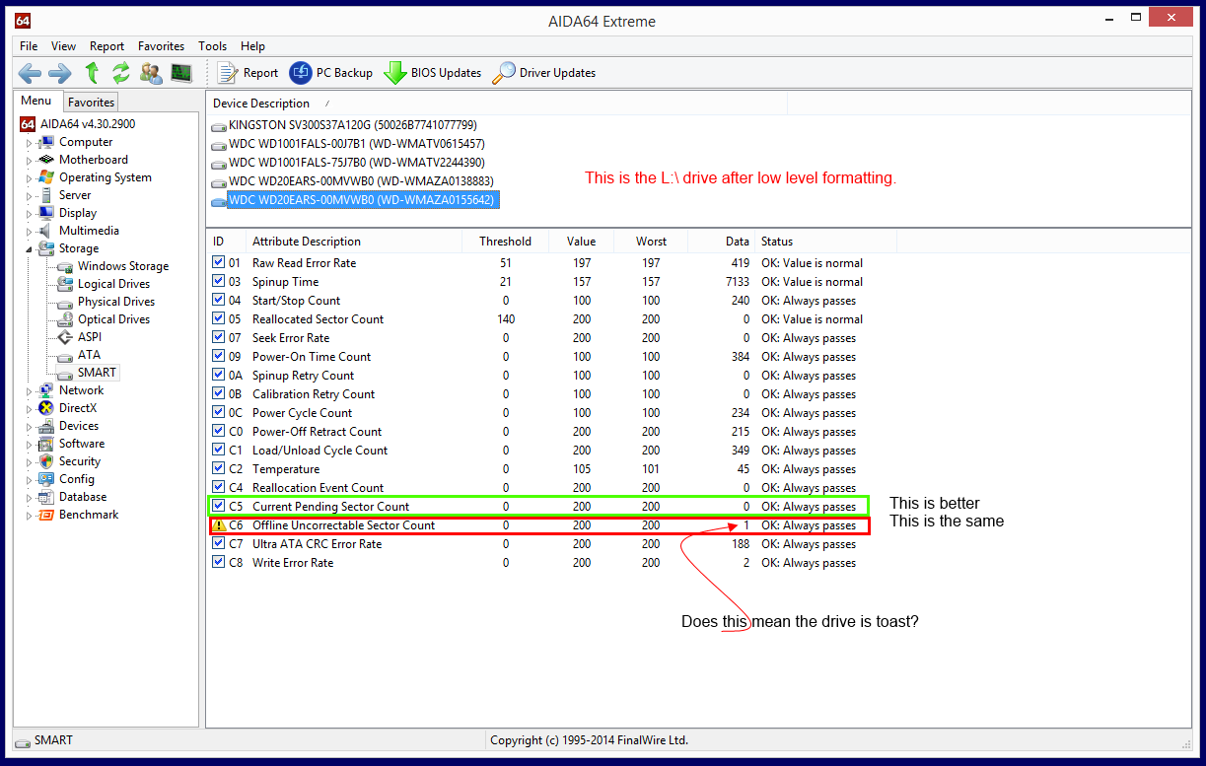Click the system monitor graph toolbar icon

coord(180,72)
